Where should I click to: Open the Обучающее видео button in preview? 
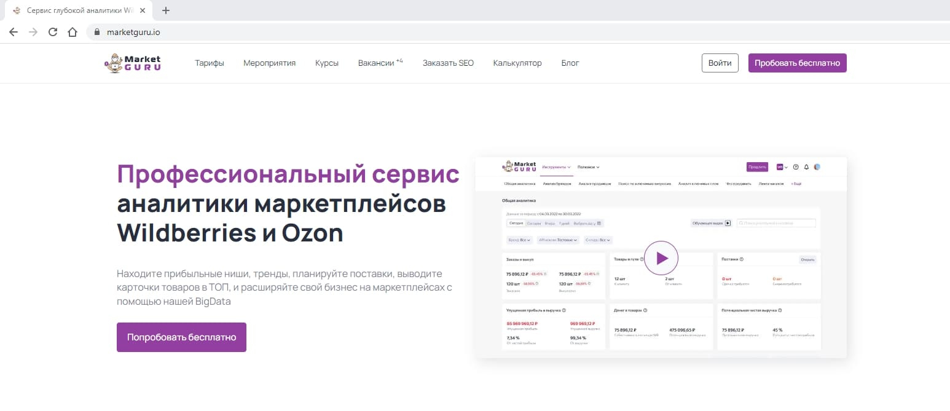click(x=711, y=223)
